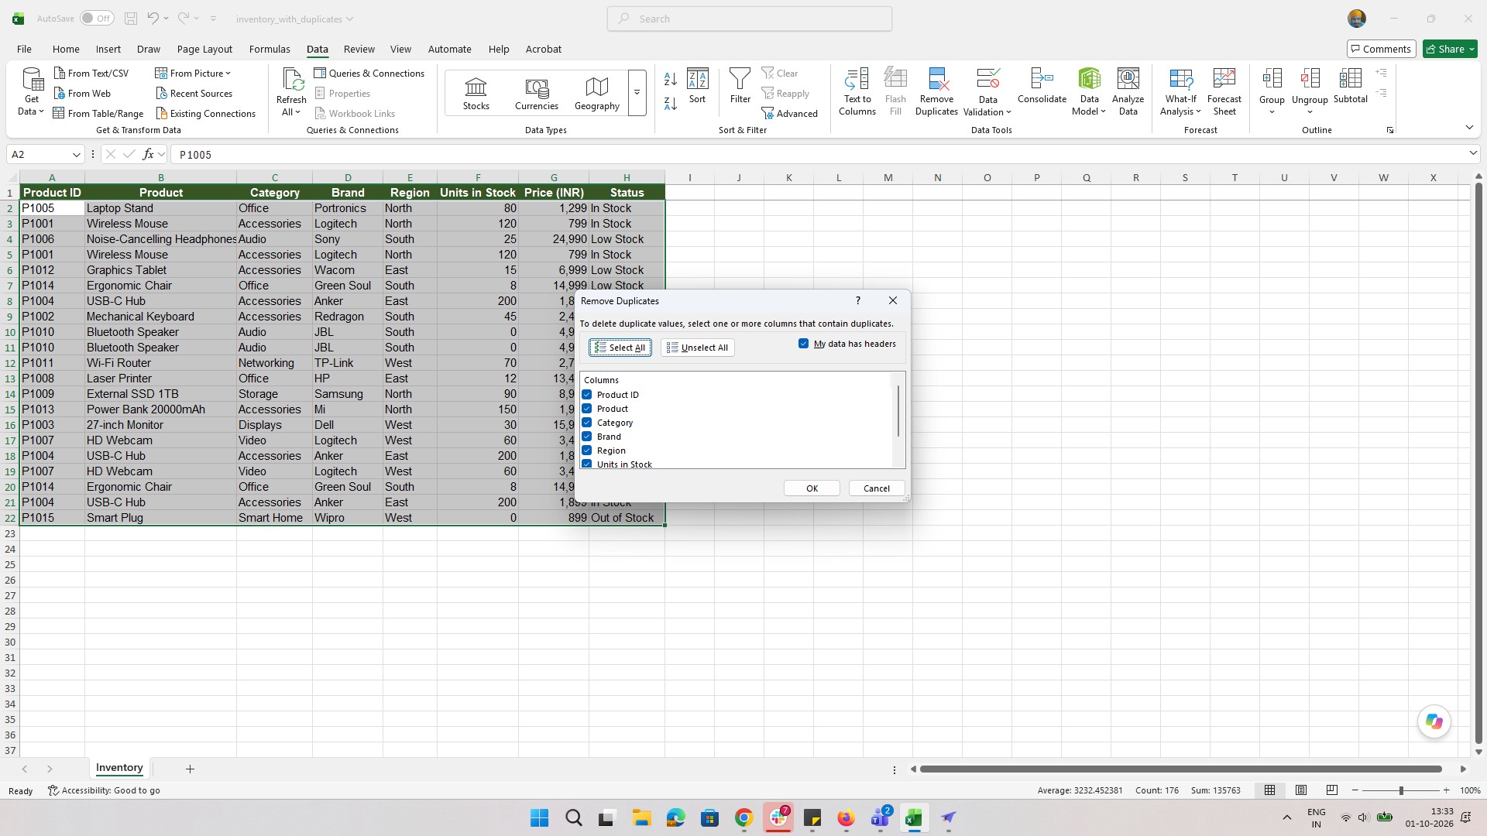Select the Stocks data type
The image size is (1487, 836).
[476, 94]
